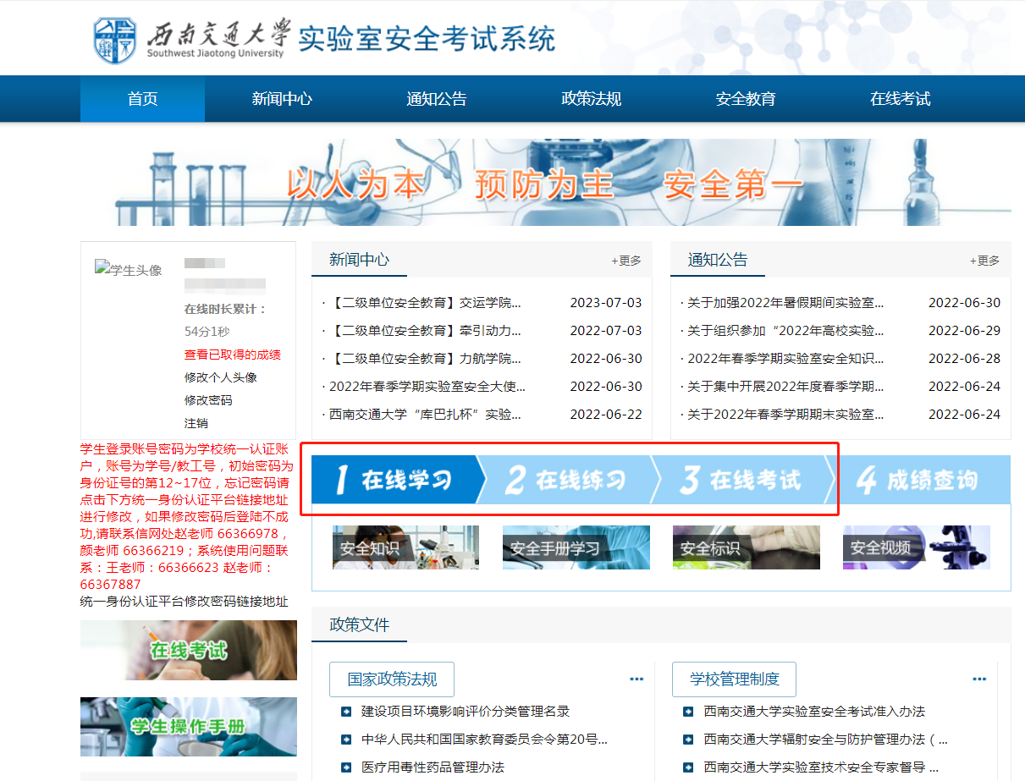This screenshot has height=781, width=1025.
Task: Click the Southwest Jiaotong University logo
Action: point(115,39)
